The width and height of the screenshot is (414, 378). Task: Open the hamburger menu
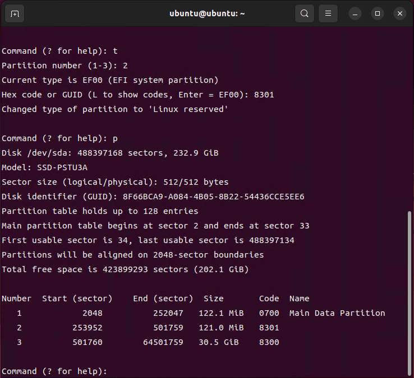pos(328,13)
